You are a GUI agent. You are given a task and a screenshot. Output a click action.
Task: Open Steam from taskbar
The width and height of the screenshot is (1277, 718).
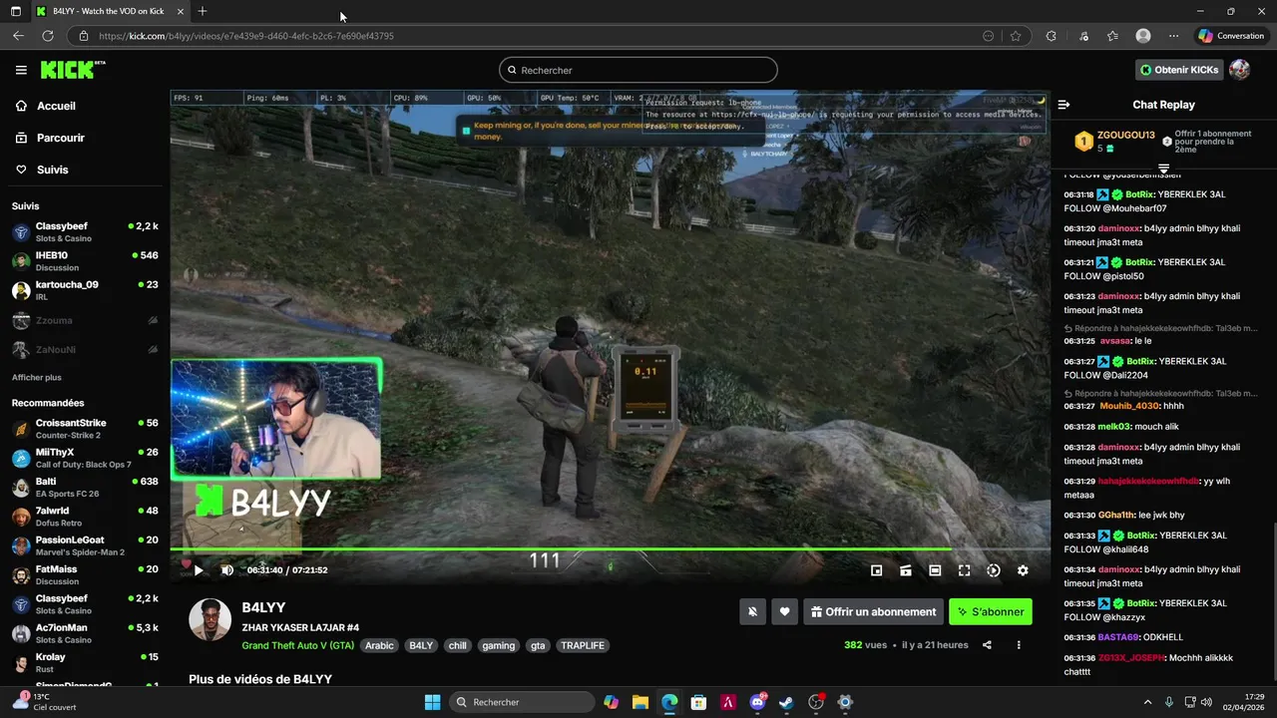786,702
